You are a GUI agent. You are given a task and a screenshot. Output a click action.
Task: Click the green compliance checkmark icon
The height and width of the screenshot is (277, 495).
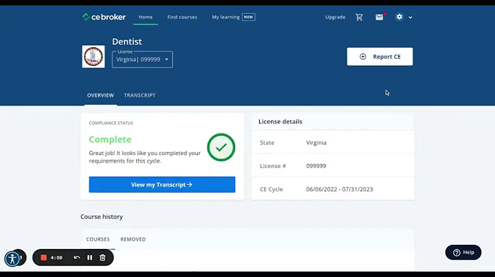tap(221, 147)
